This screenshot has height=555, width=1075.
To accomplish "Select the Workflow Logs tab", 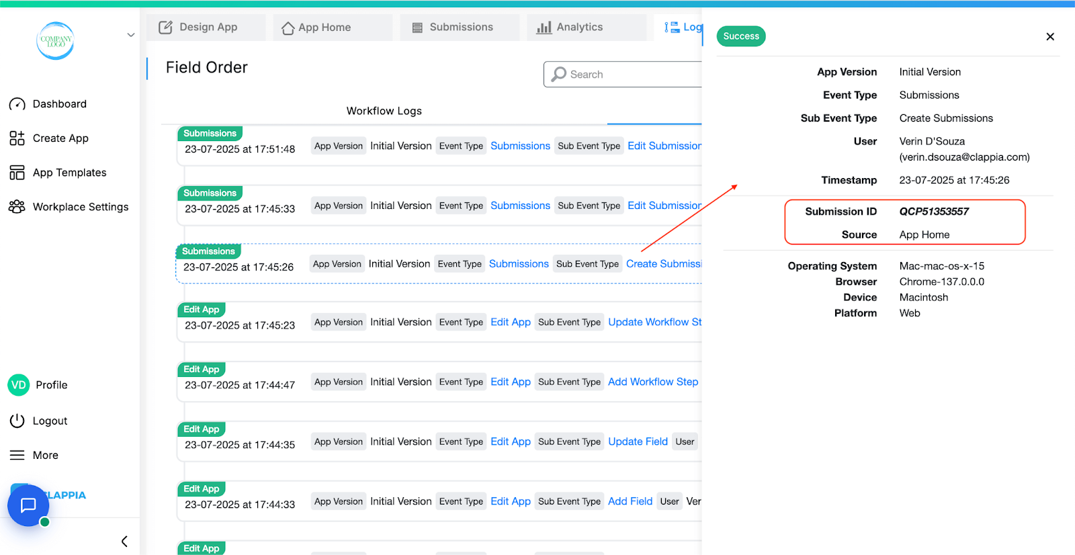I will click(384, 111).
